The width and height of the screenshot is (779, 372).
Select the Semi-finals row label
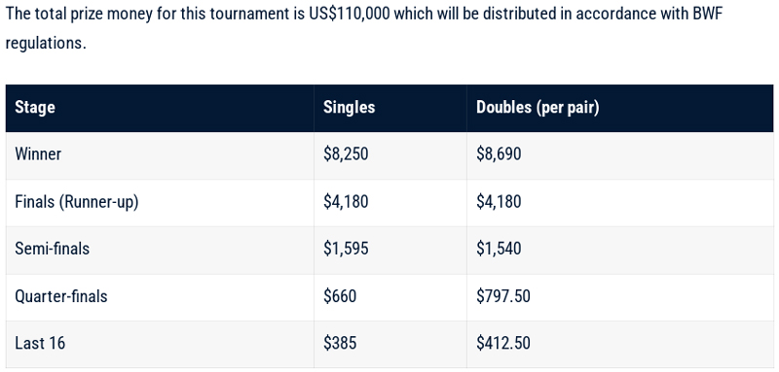pos(53,249)
